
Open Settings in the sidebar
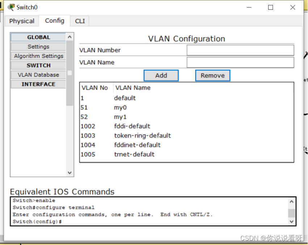38,47
